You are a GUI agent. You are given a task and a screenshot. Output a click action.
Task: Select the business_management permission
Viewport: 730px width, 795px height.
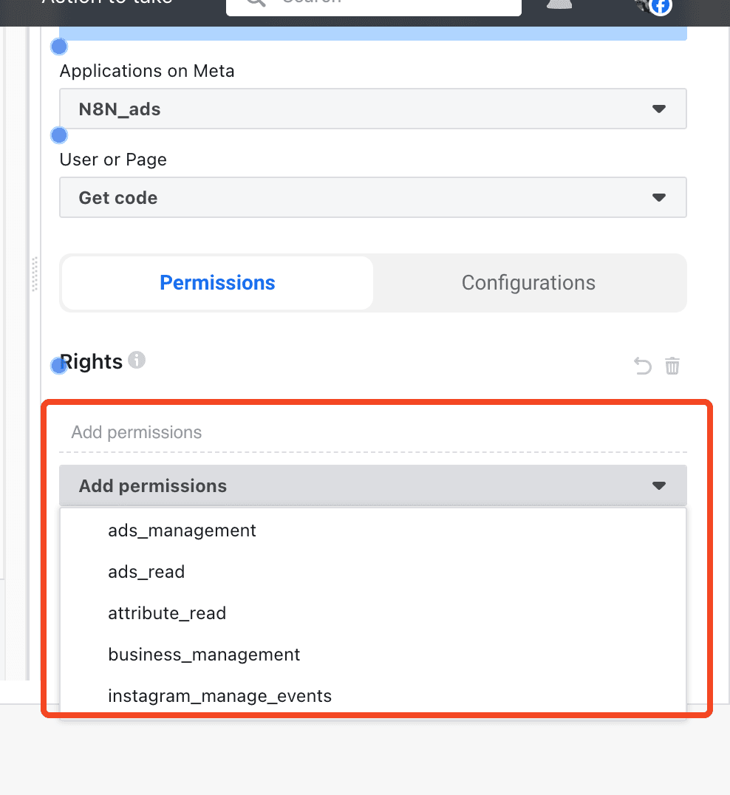(204, 655)
